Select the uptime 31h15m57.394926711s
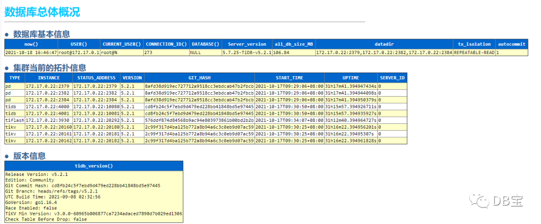The height and width of the screenshot is (224, 541). (351, 106)
